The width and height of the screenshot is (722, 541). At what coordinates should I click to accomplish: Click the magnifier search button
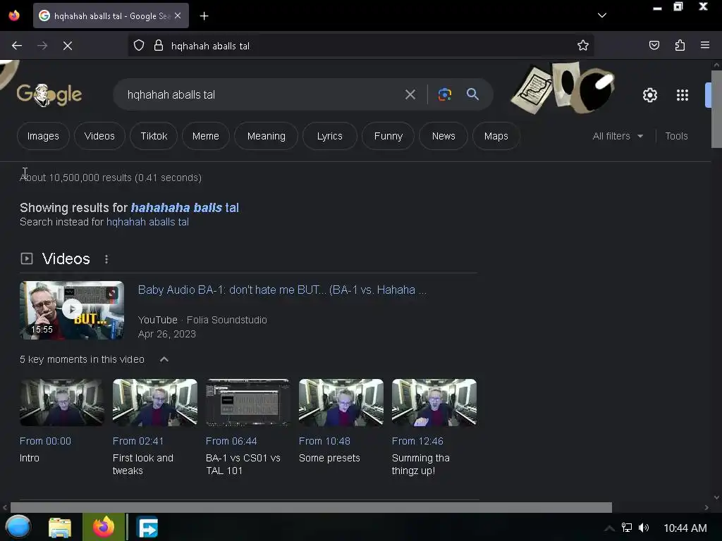tap(472, 94)
